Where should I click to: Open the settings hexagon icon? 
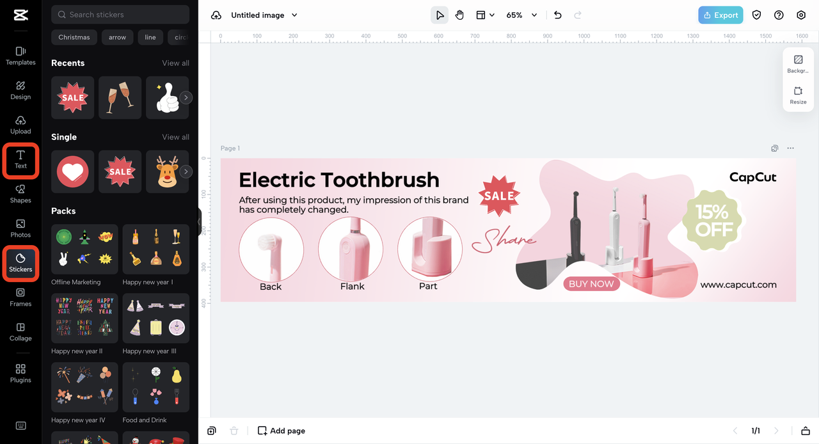(x=801, y=15)
